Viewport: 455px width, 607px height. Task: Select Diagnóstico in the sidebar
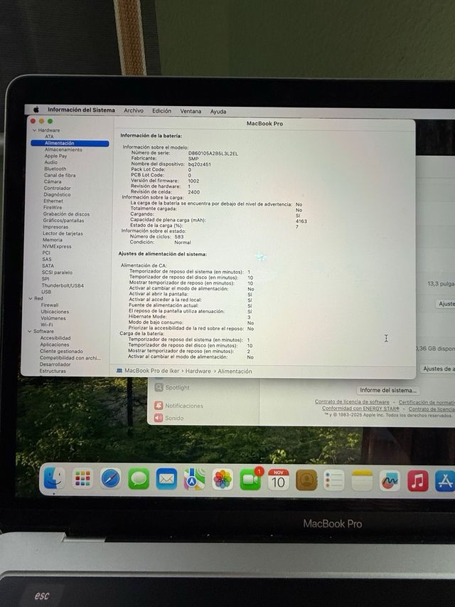[x=57, y=195]
